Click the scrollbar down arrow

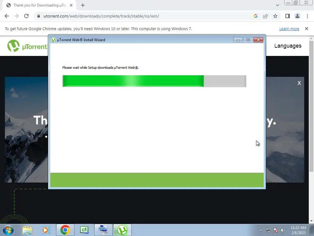pyautogui.click(x=311, y=221)
